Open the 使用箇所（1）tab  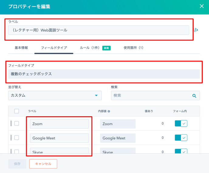[134, 48]
